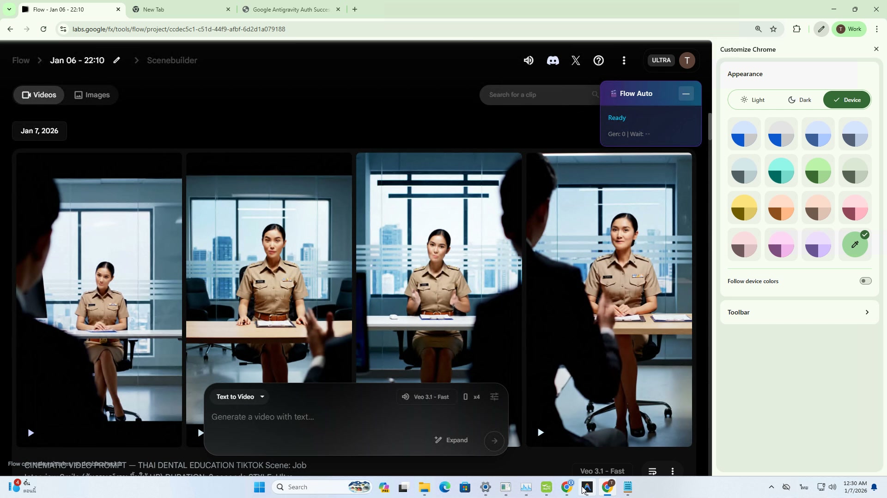Switch to the Images tab
Image resolution: width=887 pixels, height=498 pixels.
click(92, 95)
